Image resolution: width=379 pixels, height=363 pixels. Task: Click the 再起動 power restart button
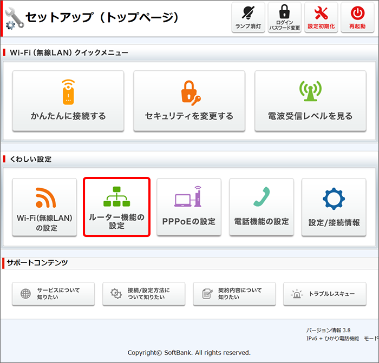click(357, 17)
